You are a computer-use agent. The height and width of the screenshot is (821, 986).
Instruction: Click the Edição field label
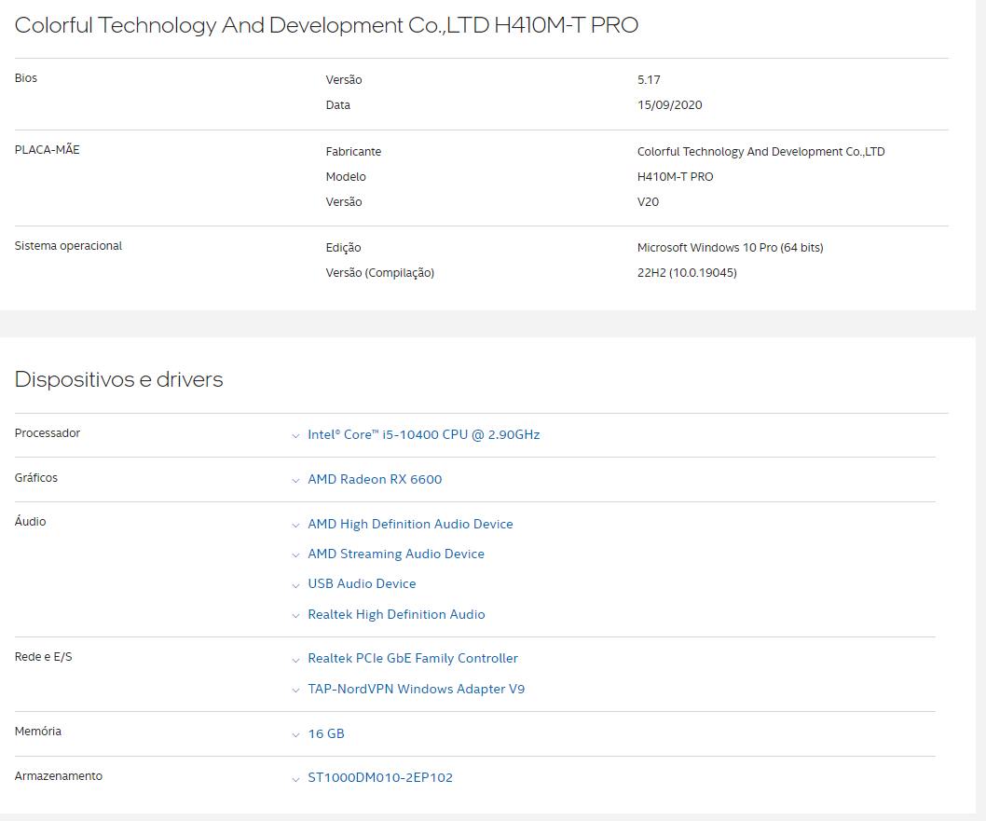tap(343, 248)
